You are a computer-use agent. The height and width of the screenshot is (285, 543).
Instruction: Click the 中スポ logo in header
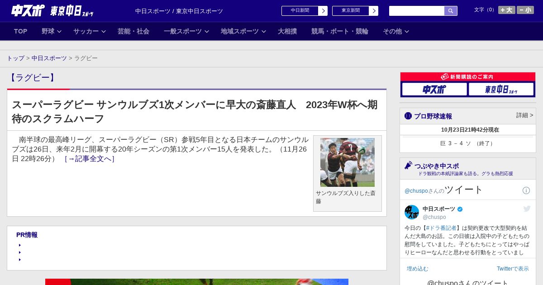pos(28,10)
